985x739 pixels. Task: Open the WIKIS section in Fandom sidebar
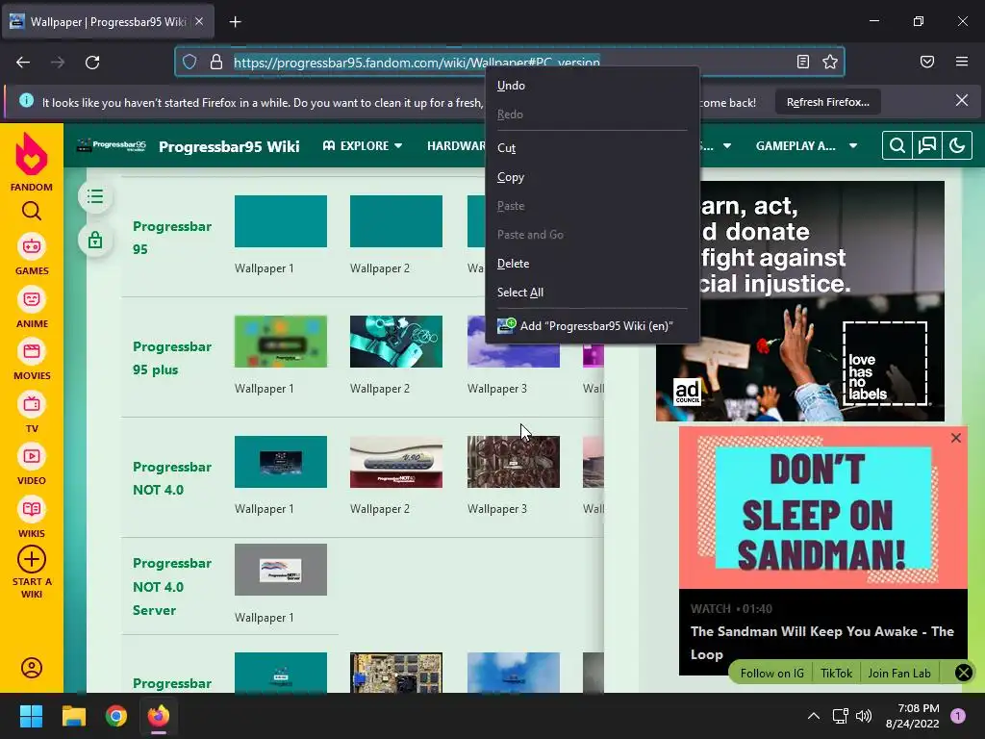32,518
